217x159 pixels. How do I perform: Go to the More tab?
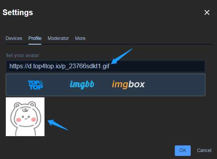(x=80, y=38)
